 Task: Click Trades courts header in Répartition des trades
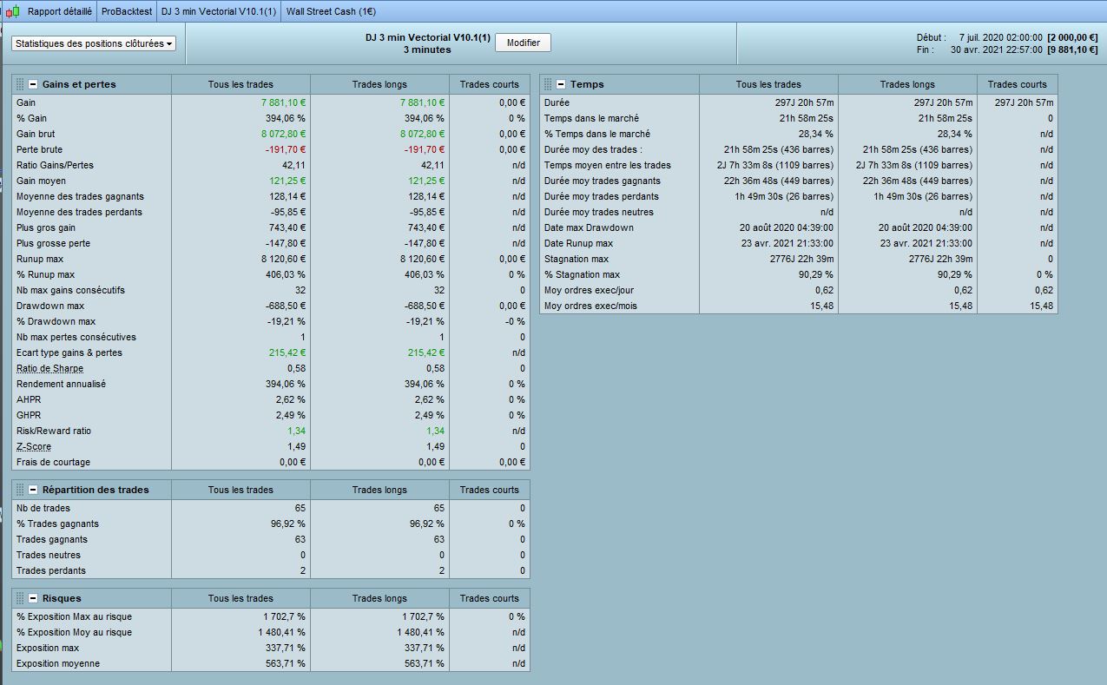(x=490, y=490)
